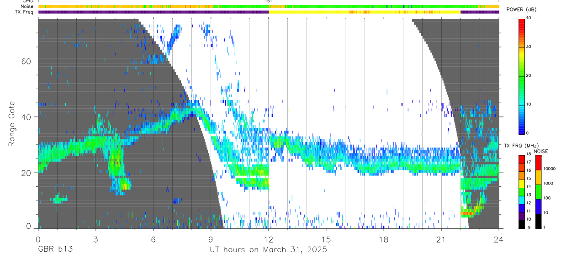
Task: Click the 1 label on the NOISE scale
Action: [x=545, y=227]
